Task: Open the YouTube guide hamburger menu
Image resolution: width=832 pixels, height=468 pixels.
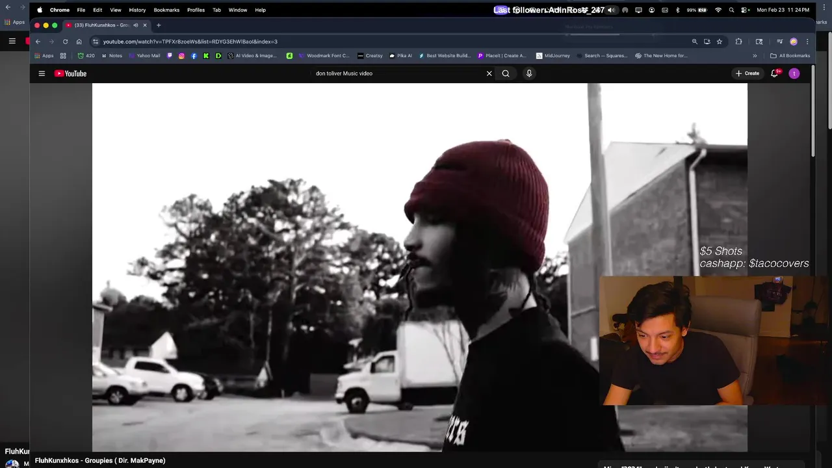Action: click(x=42, y=73)
